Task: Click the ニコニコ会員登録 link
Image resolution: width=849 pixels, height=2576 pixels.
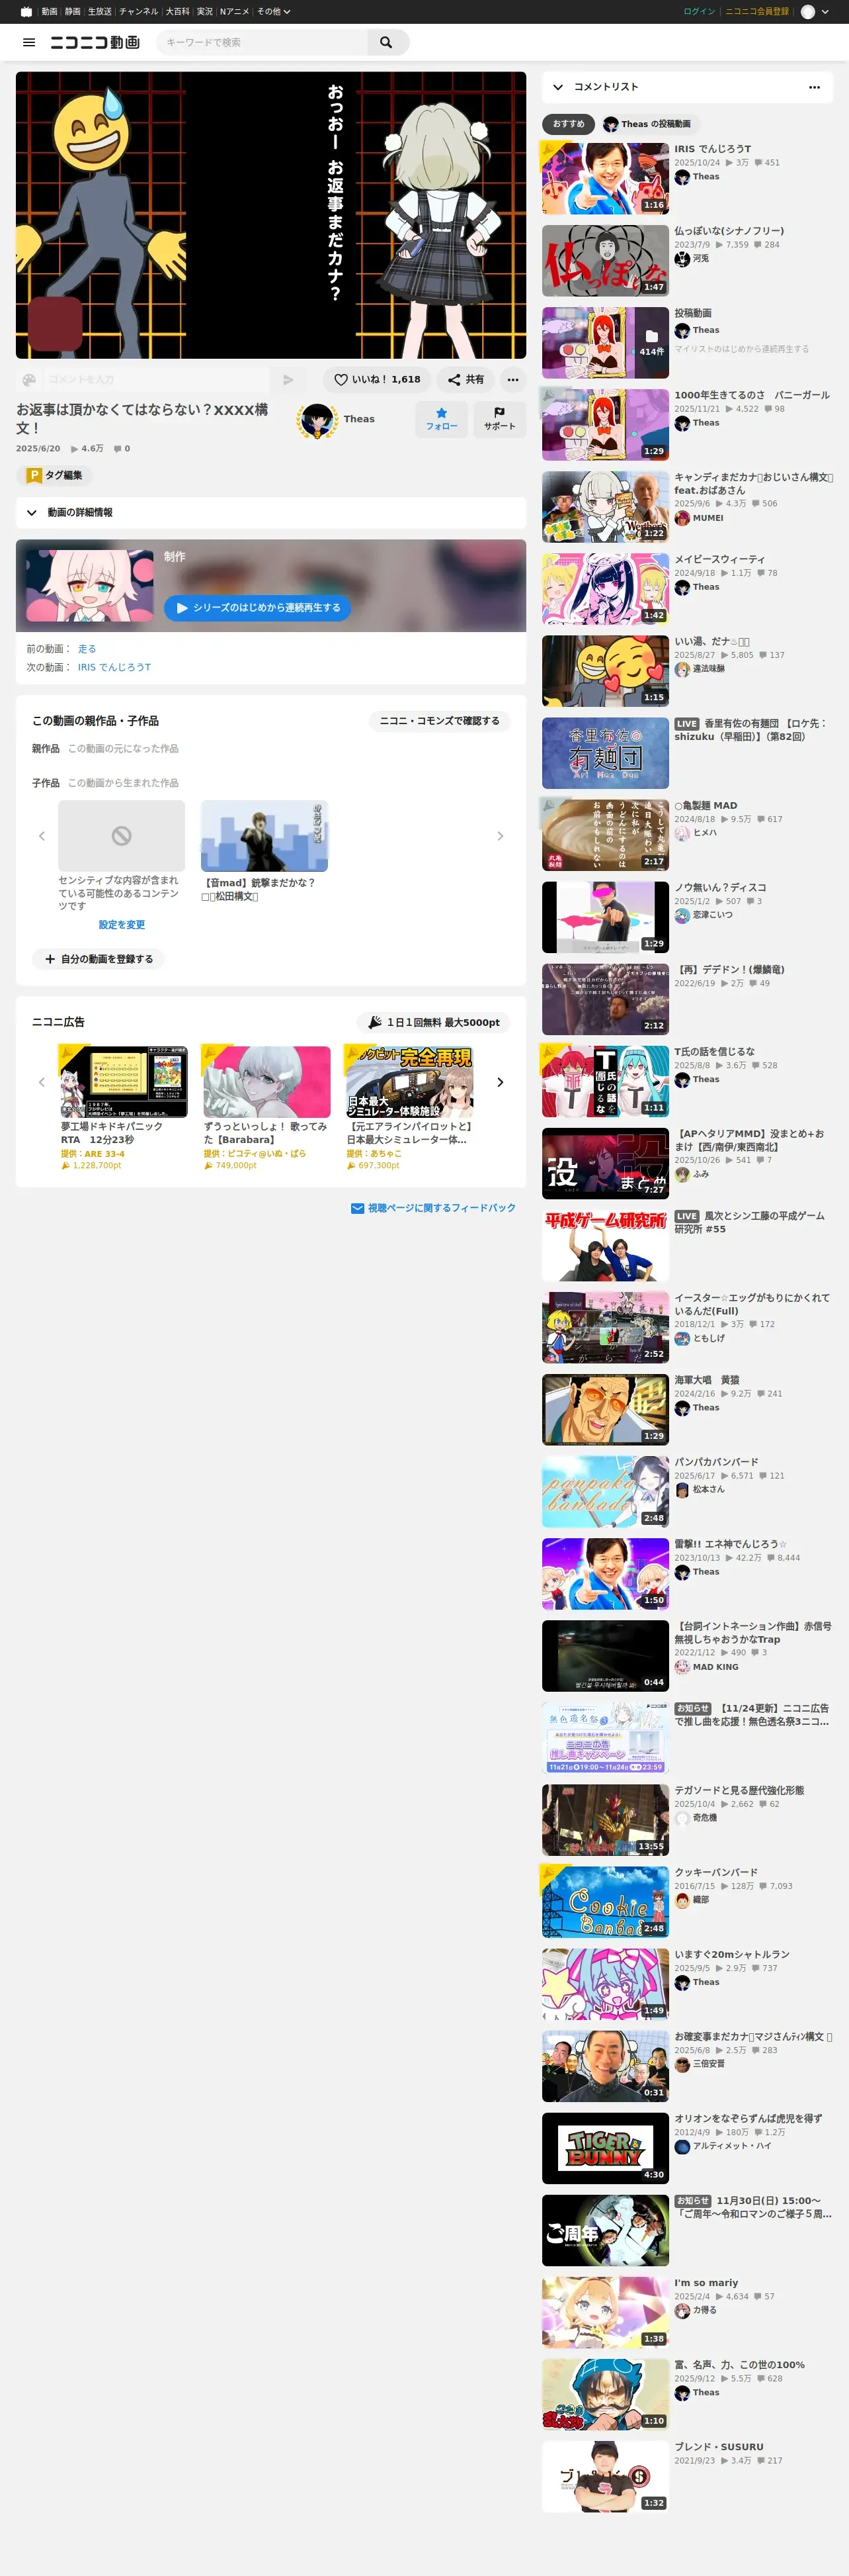Action: point(756,12)
